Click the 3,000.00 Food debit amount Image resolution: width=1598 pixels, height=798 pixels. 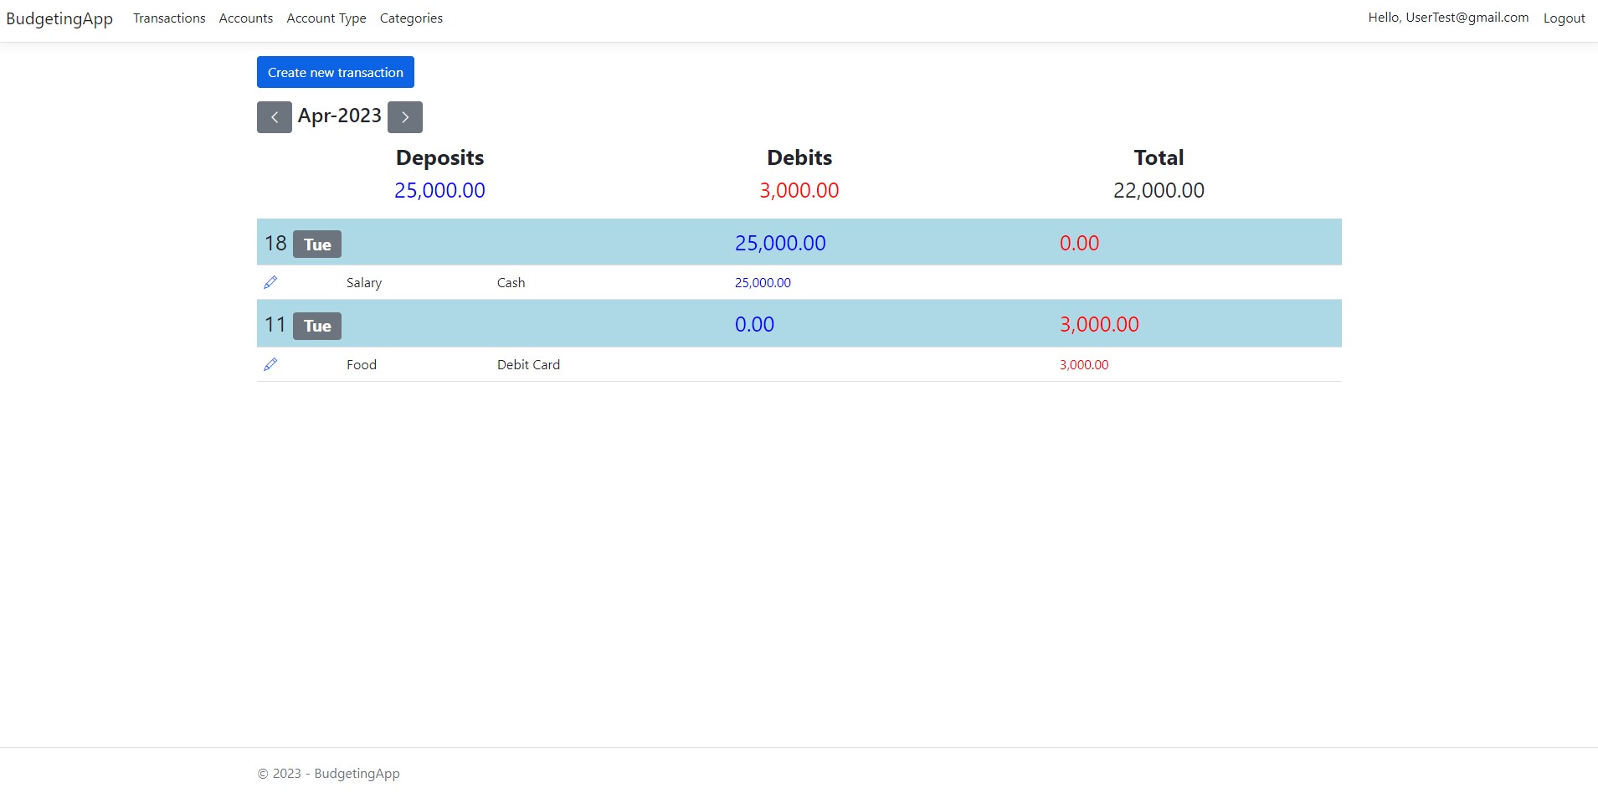(x=1083, y=364)
